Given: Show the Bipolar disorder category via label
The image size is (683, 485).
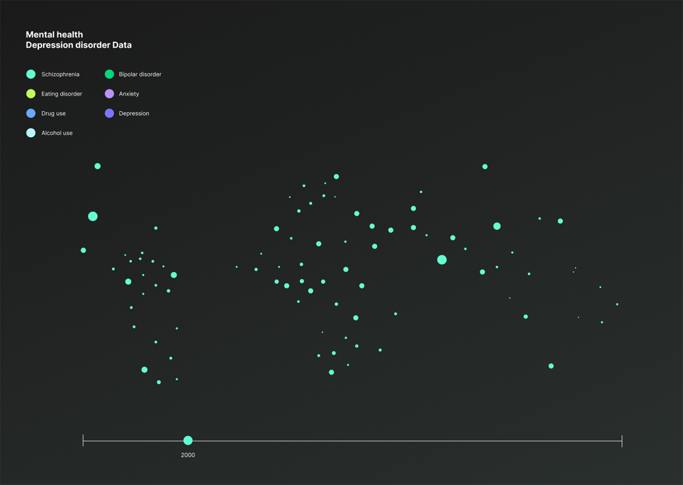Looking at the screenshot, I should 140,74.
